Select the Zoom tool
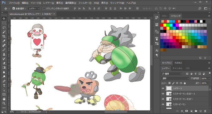The image size is (212, 114). point(4,103)
